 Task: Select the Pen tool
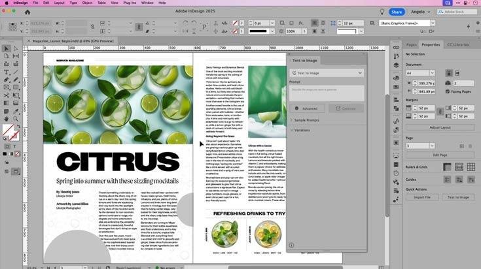(7, 80)
